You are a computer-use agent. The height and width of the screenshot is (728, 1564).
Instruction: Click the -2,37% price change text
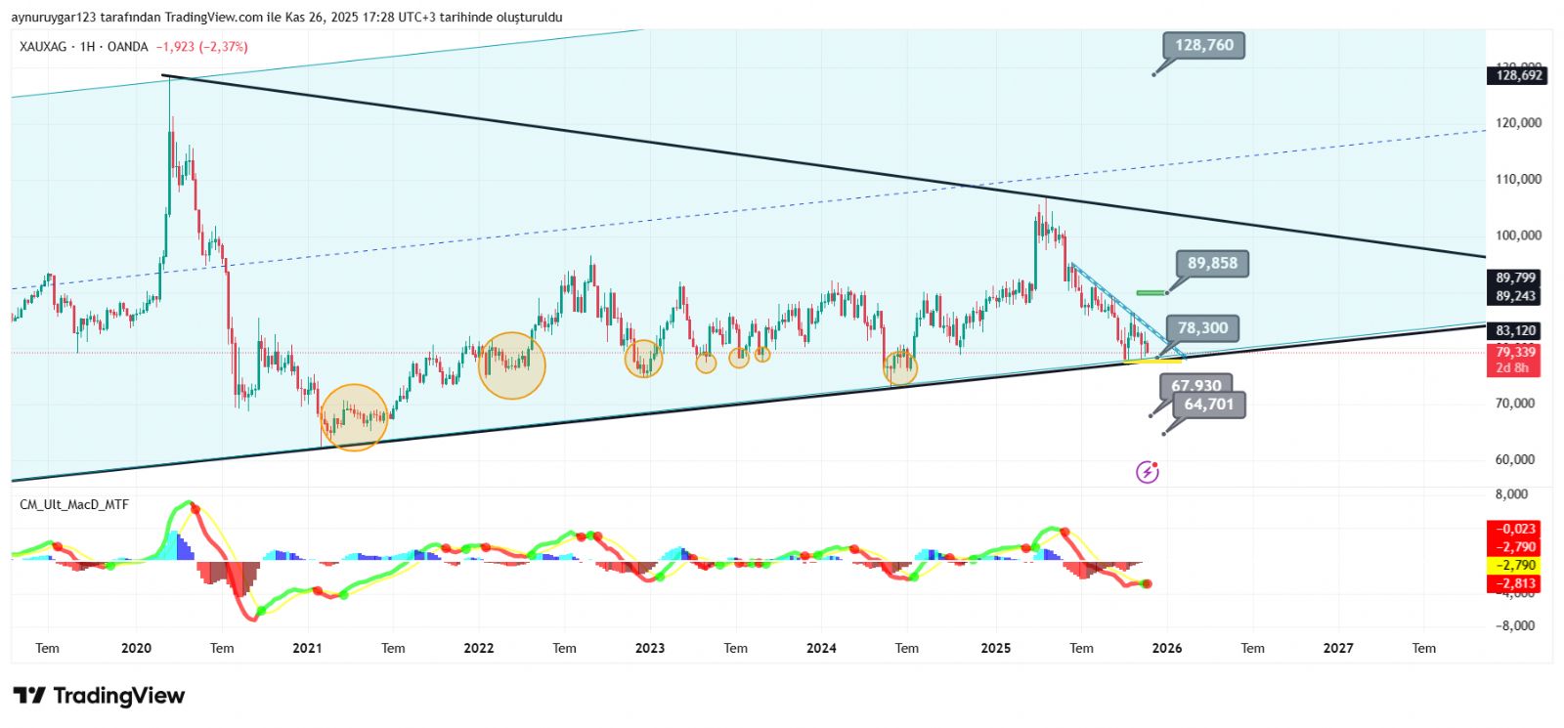tap(225, 47)
